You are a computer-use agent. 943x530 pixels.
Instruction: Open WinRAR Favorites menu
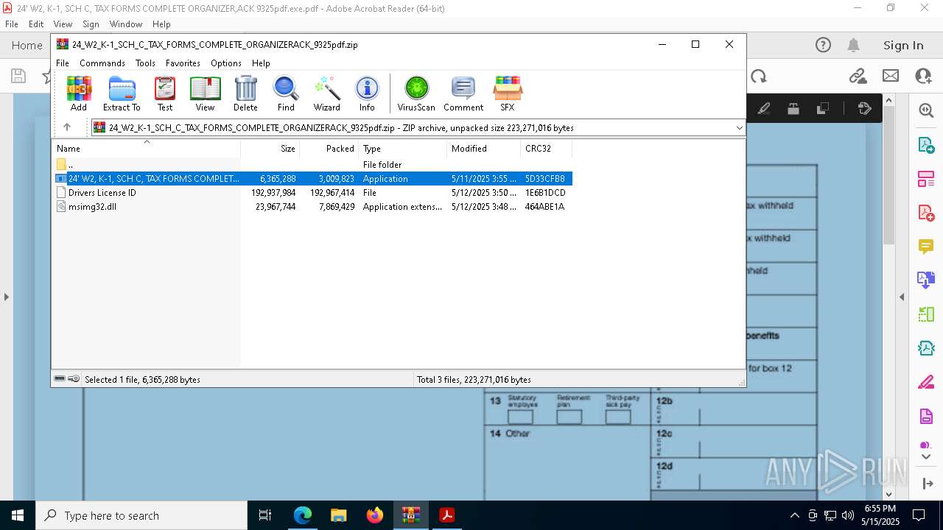click(183, 63)
